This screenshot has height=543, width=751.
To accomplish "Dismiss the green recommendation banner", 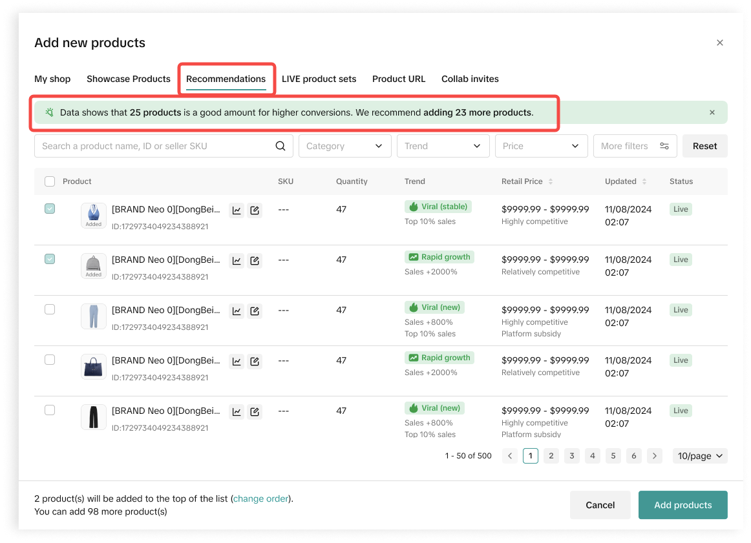I will tap(712, 112).
